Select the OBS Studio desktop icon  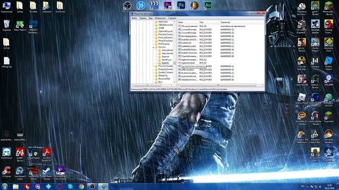(x=127, y=6)
